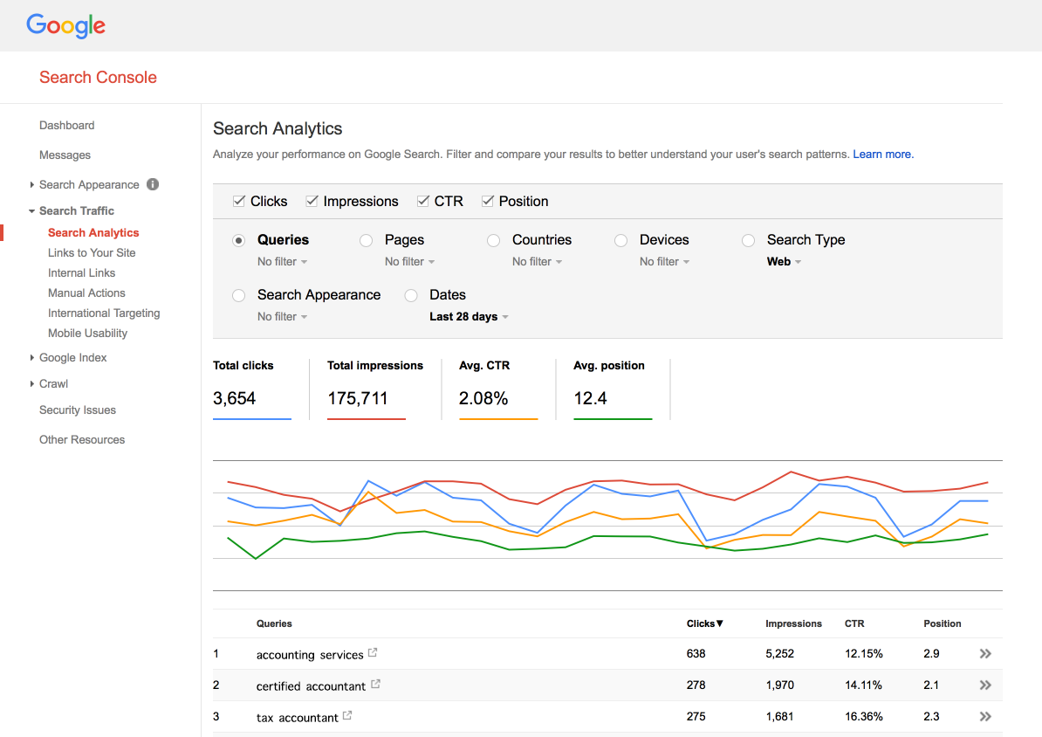
Task: Open external link icon for certified accountant
Action: coord(375,684)
